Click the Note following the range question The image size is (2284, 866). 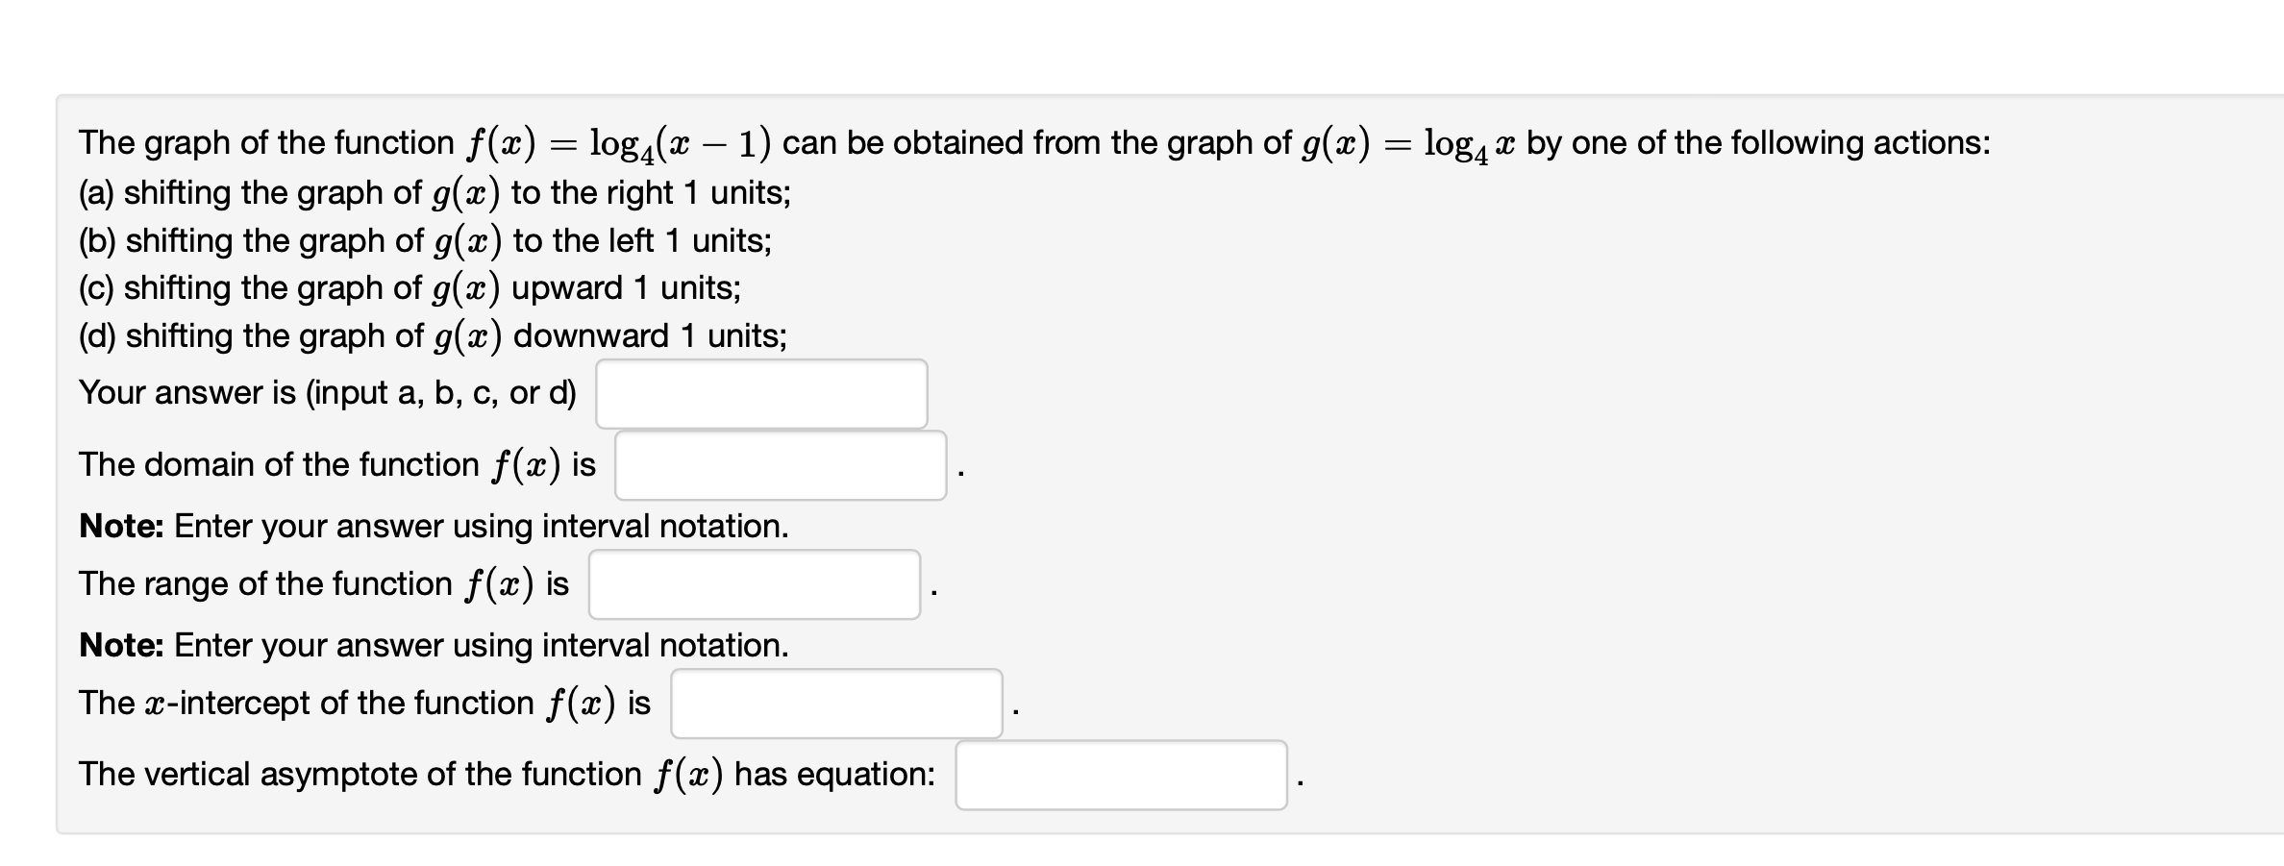pyautogui.click(x=434, y=646)
